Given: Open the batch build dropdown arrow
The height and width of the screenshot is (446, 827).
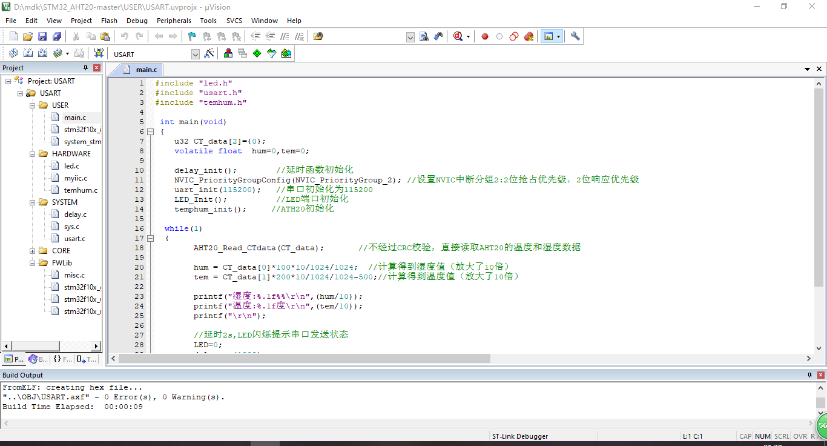Looking at the screenshot, I should [x=67, y=53].
